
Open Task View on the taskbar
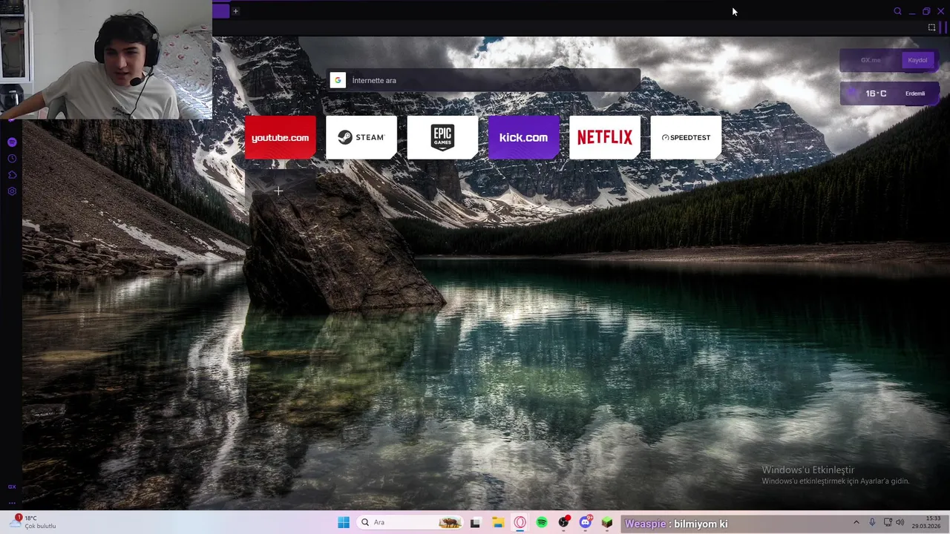pos(475,522)
